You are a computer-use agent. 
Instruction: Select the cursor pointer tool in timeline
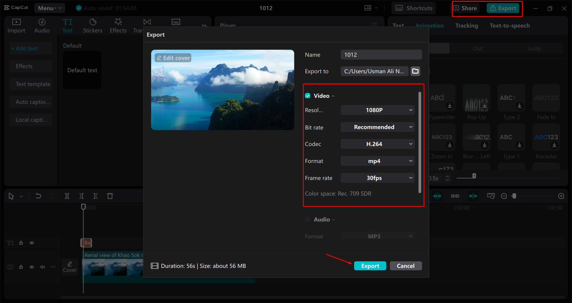tap(11, 196)
